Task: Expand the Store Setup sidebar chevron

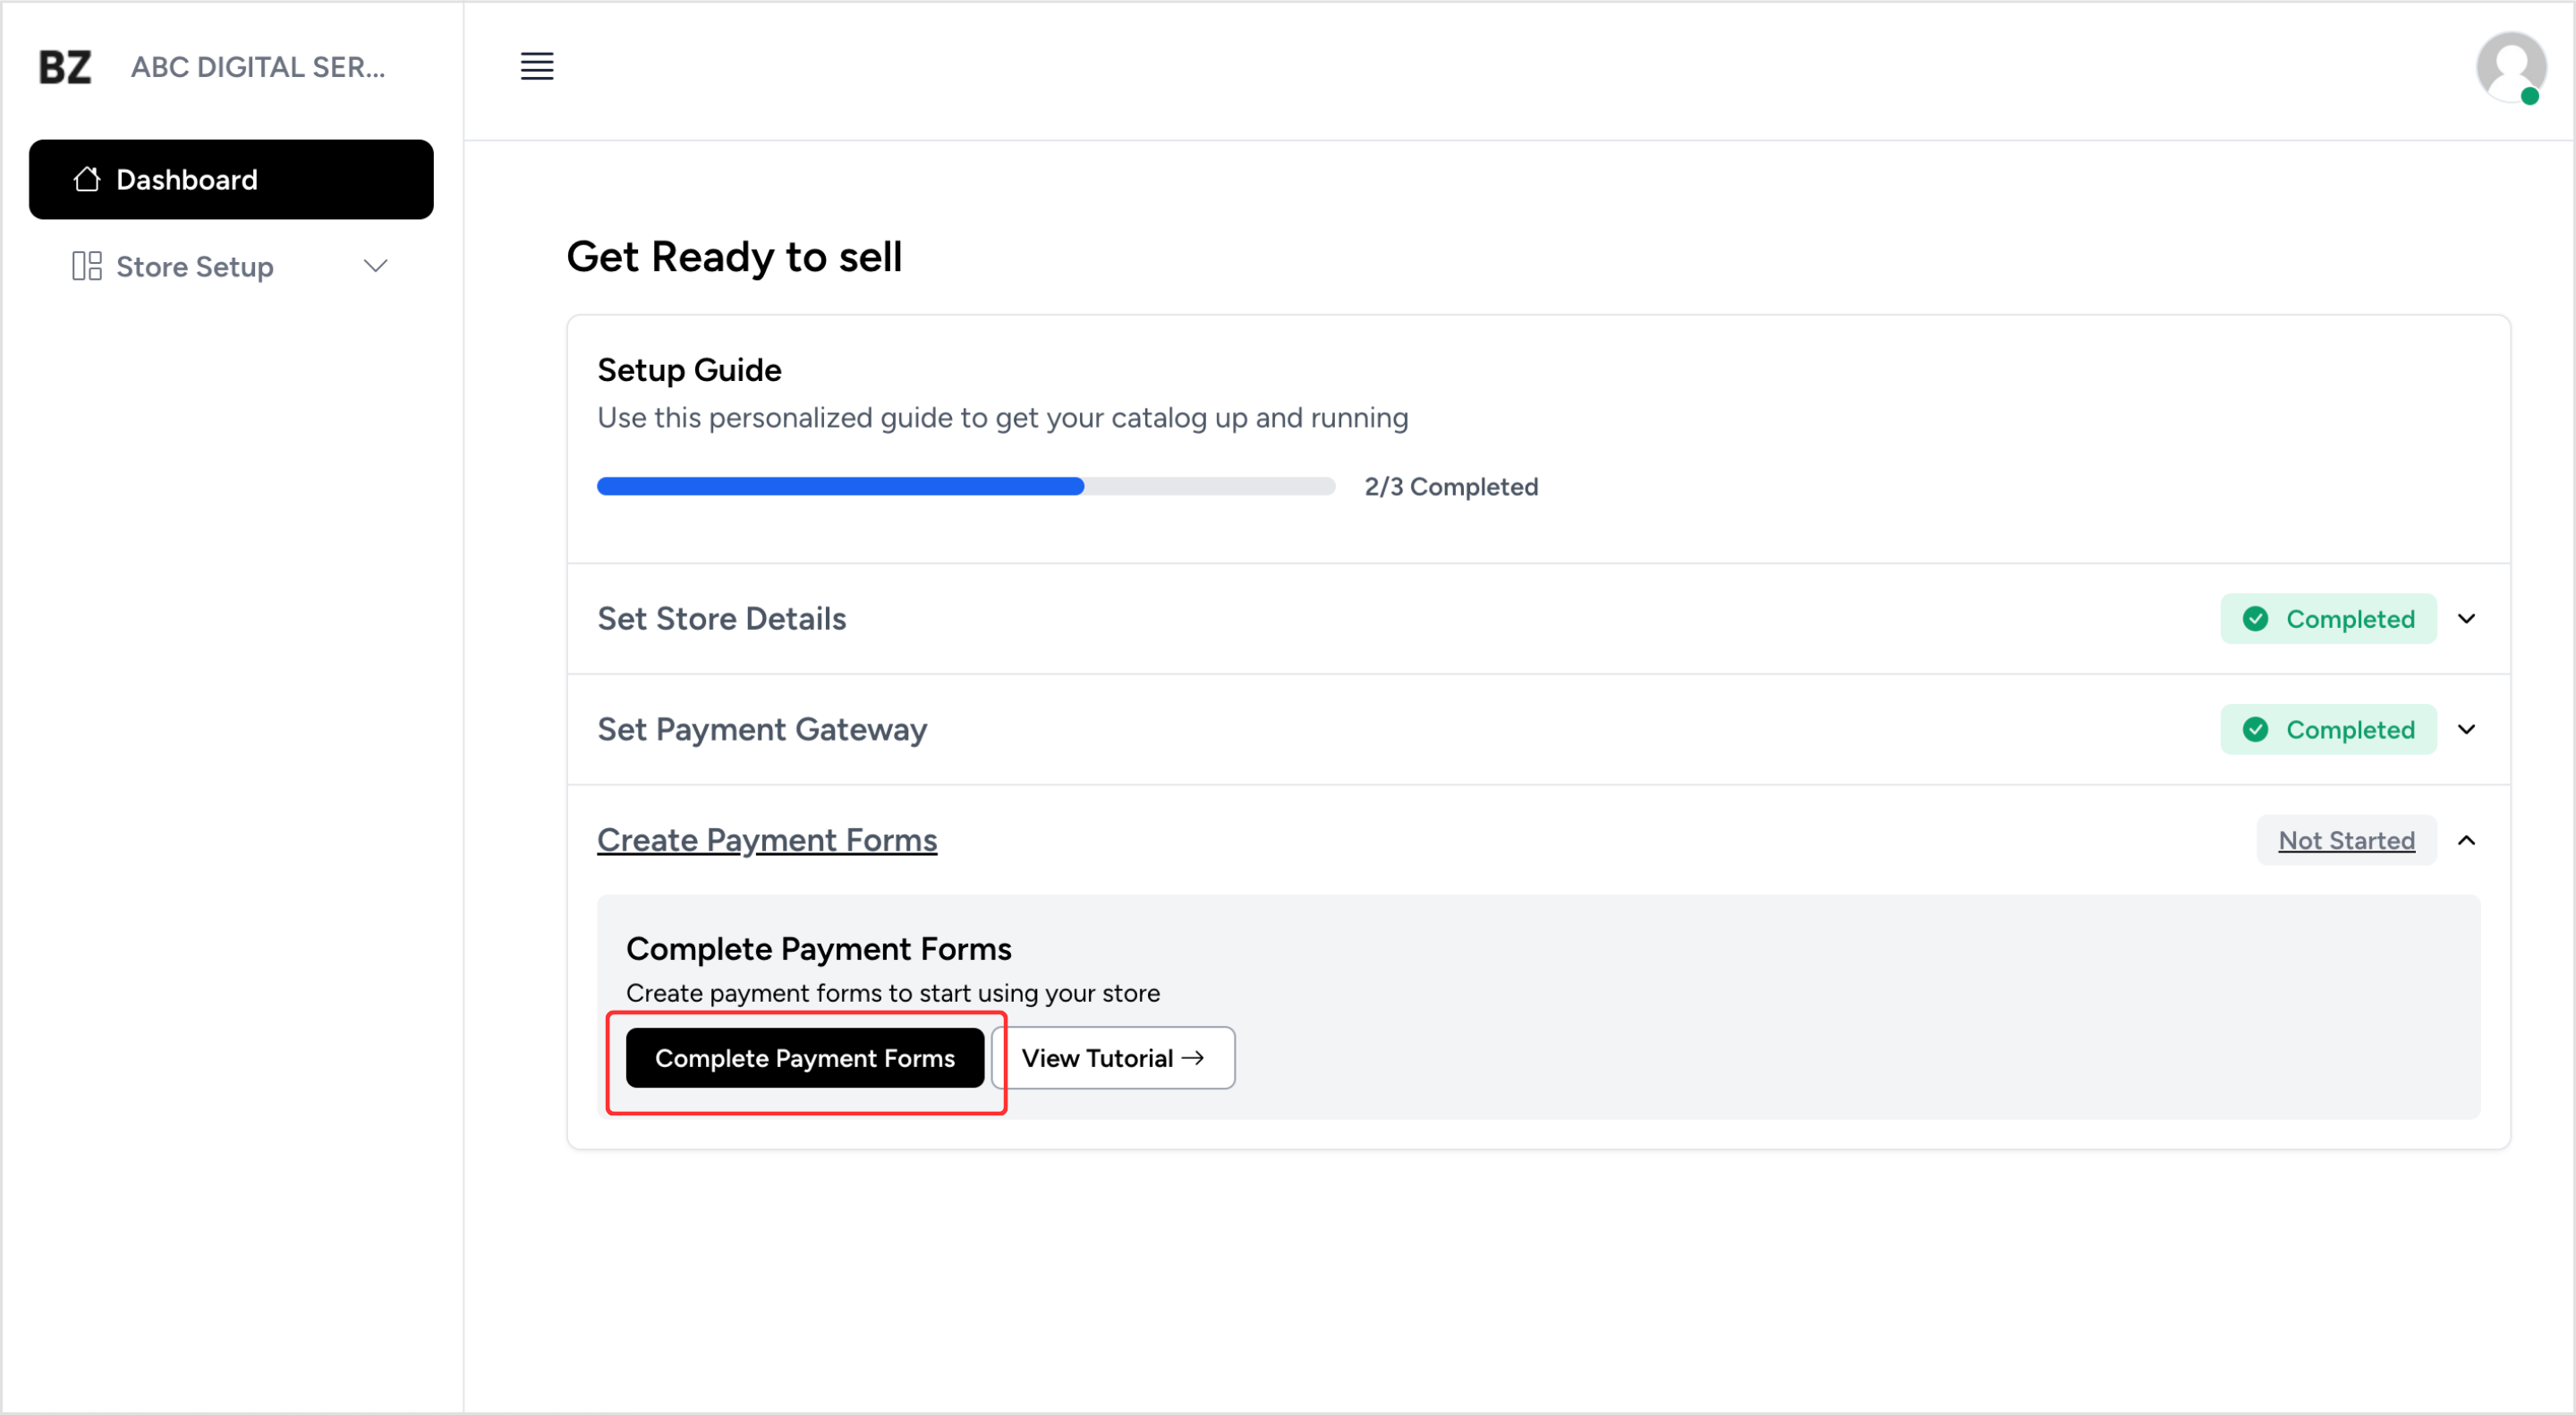Action: [375, 266]
